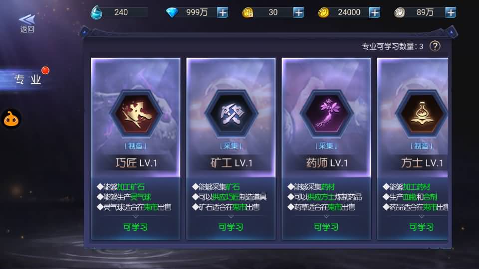Open the help question mark icon
The height and width of the screenshot is (269, 479).
coord(435,46)
